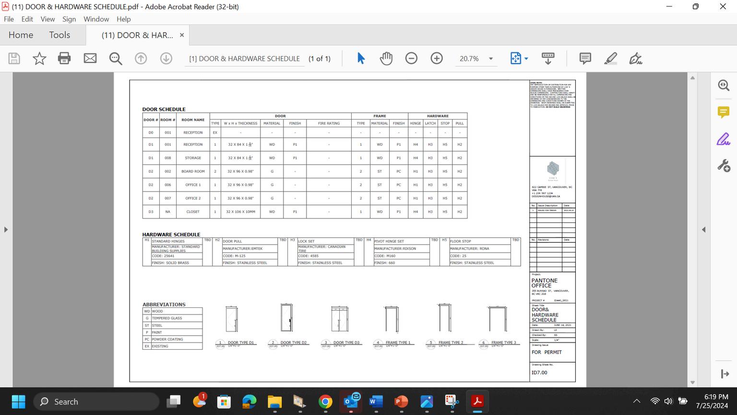Open More Tools wrench icon in right pane
This screenshot has width=737, height=415.
(x=724, y=166)
